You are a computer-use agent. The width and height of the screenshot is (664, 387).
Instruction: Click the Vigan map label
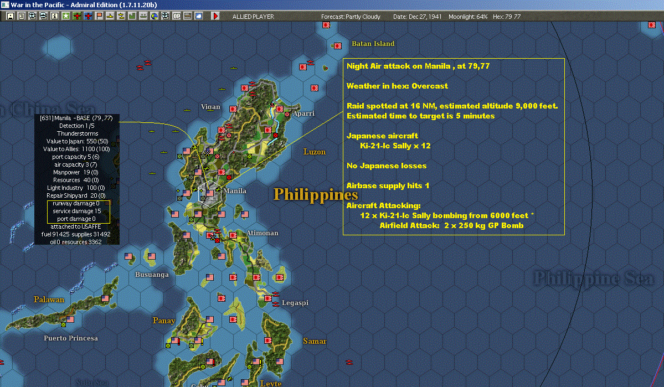(x=210, y=107)
